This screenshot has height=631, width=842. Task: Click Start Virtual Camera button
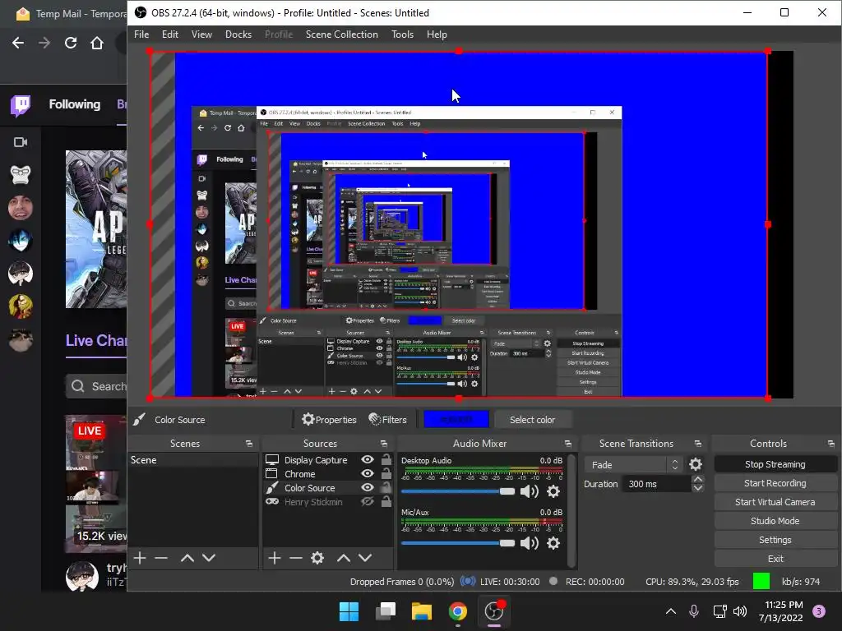(775, 502)
